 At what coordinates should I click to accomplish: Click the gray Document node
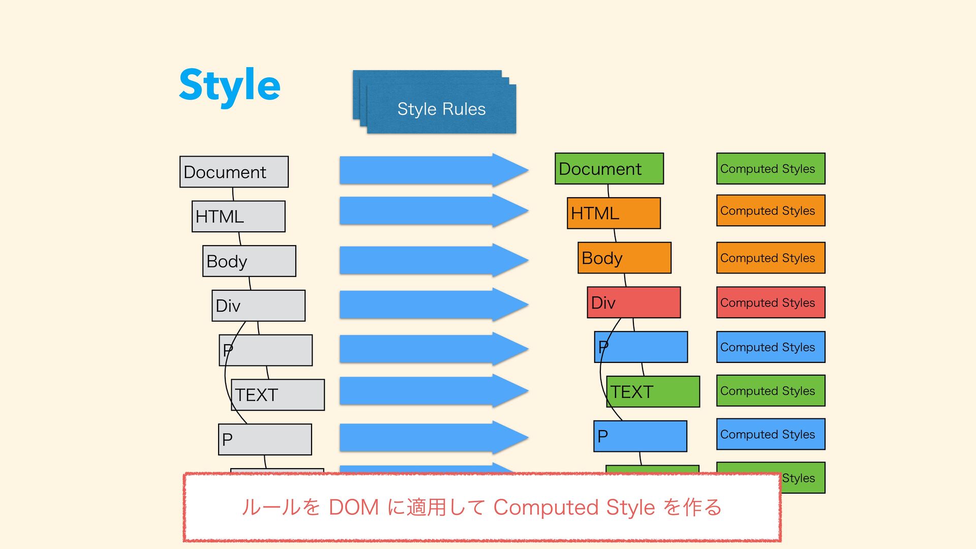tap(234, 172)
